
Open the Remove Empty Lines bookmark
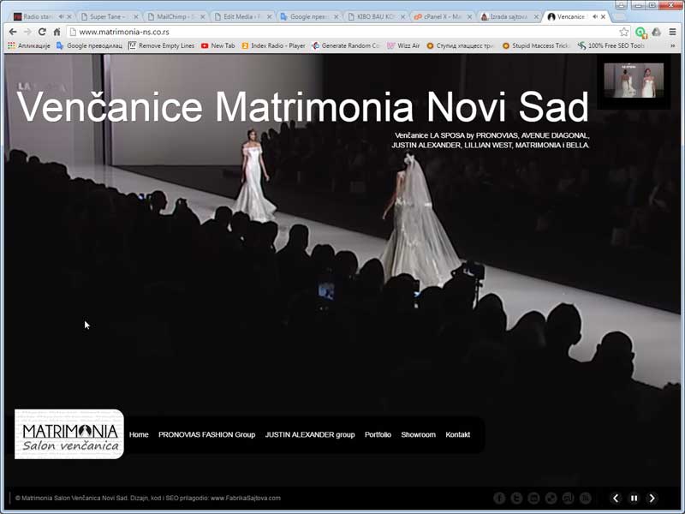click(x=161, y=45)
